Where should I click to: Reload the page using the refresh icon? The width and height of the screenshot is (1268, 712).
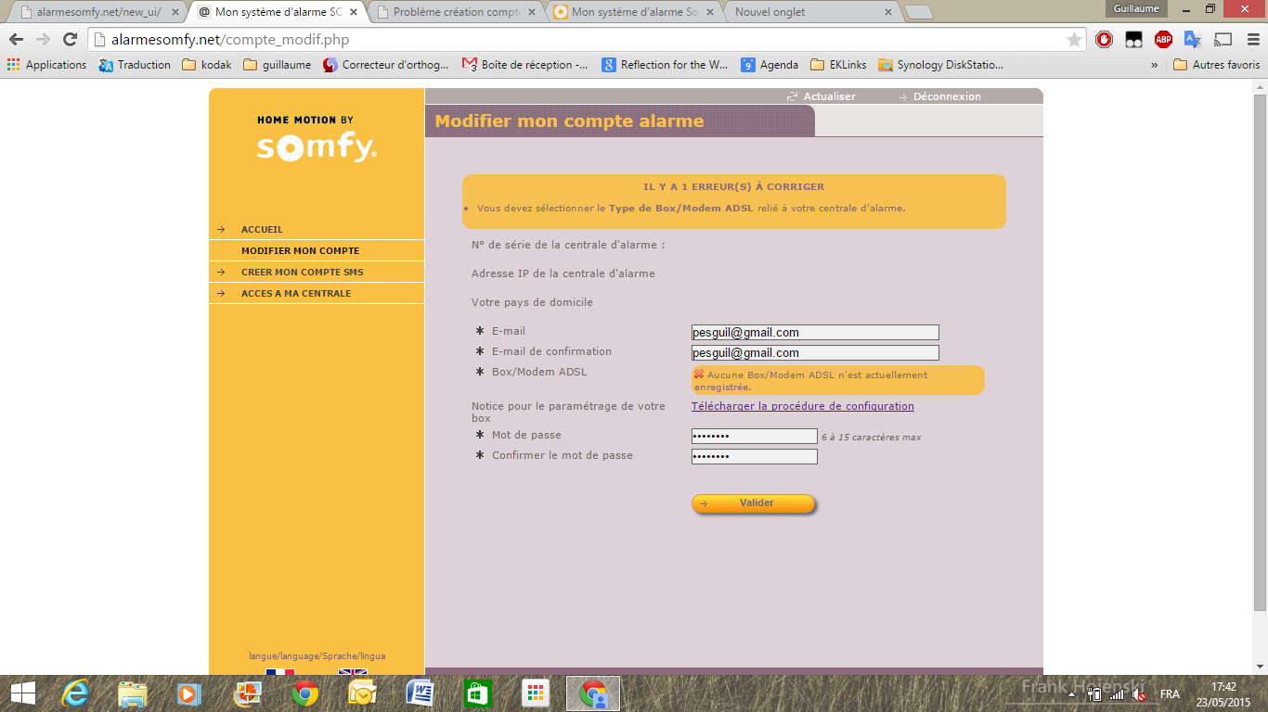click(x=70, y=39)
